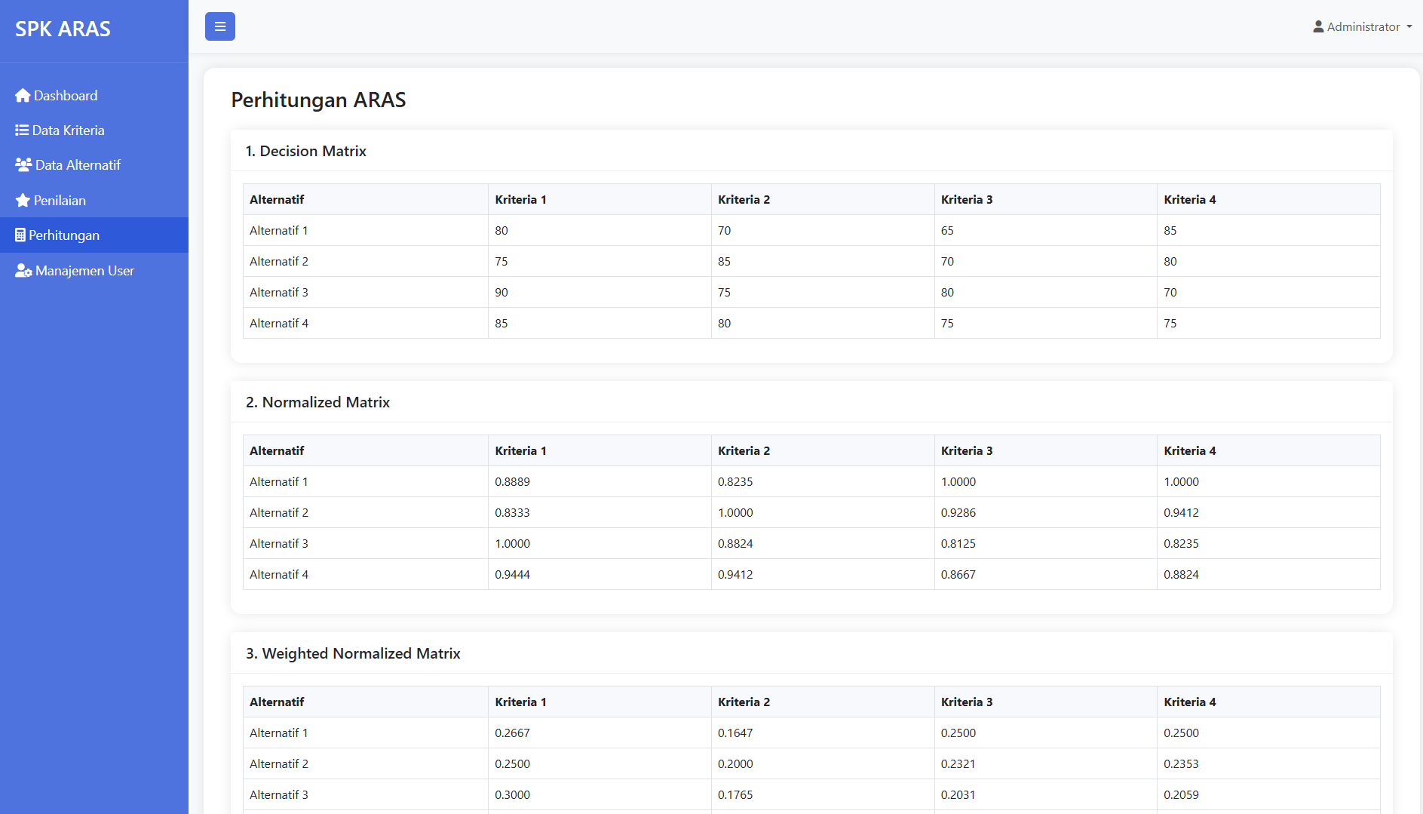Click the Perhitungan ARAS page heading
The image size is (1423, 814).
tap(318, 100)
